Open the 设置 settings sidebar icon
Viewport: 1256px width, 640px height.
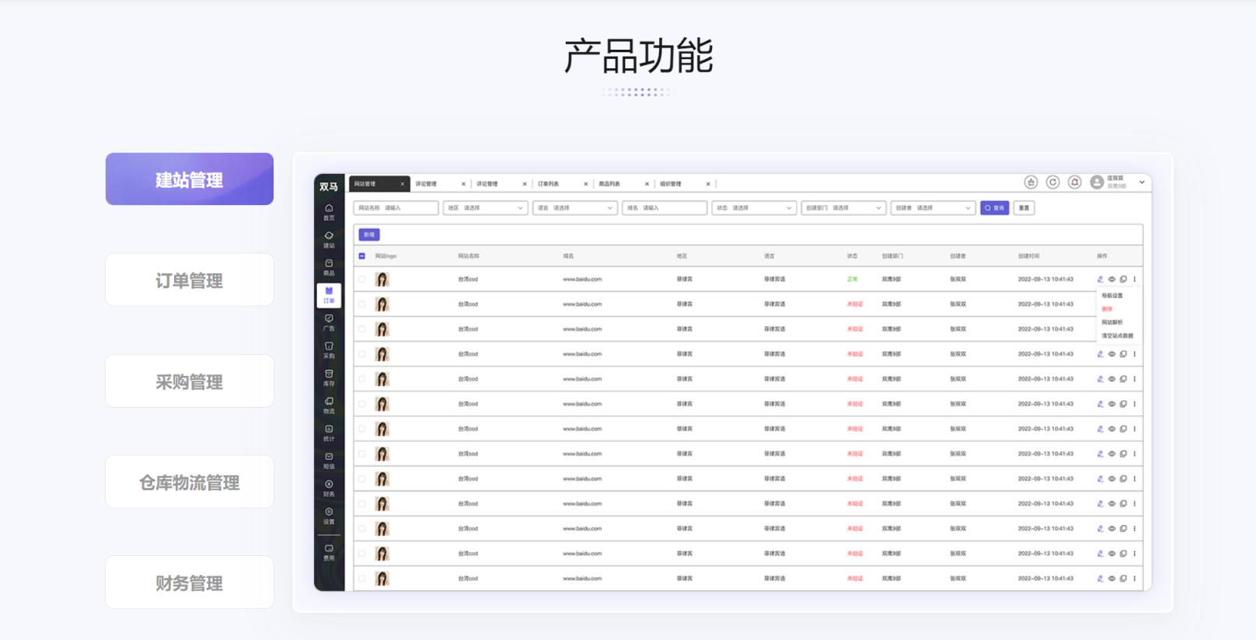(329, 516)
